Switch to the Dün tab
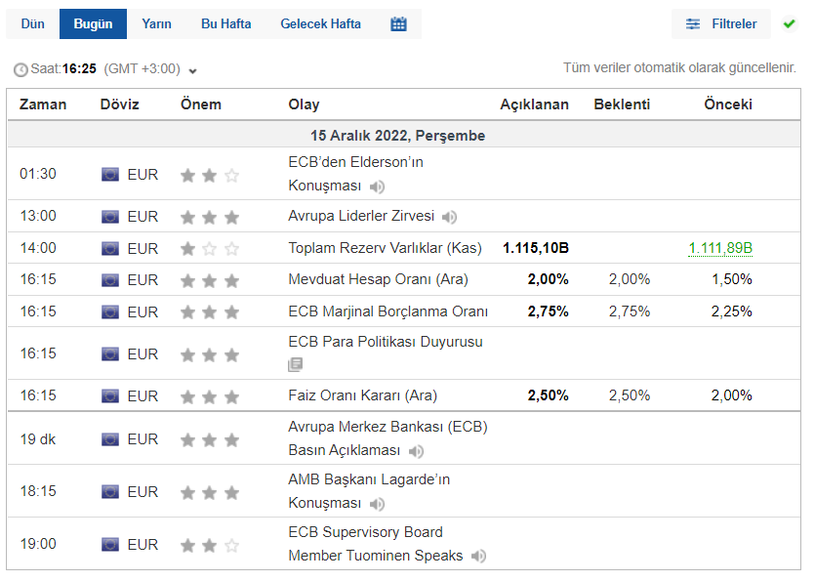 pos(33,23)
